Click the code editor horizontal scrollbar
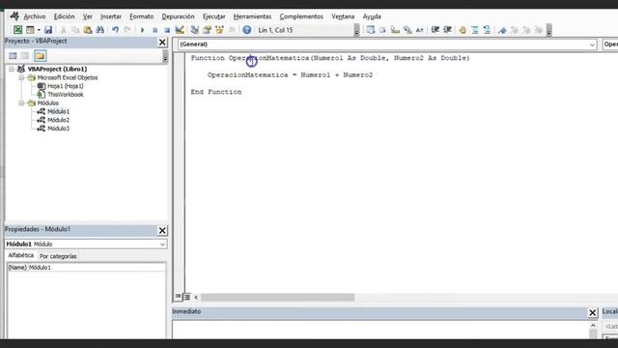The image size is (618, 348). tap(277, 298)
